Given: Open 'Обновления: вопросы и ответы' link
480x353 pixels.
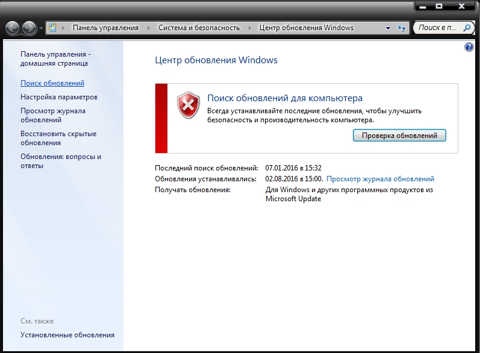Looking at the screenshot, I should point(61,161).
